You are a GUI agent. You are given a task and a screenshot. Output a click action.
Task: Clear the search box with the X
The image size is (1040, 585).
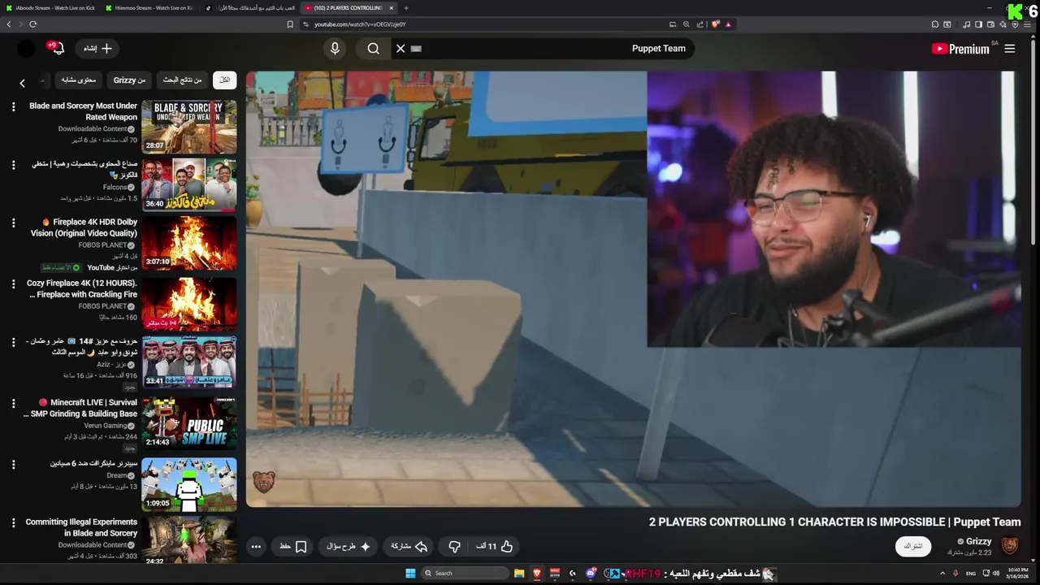pyautogui.click(x=401, y=49)
